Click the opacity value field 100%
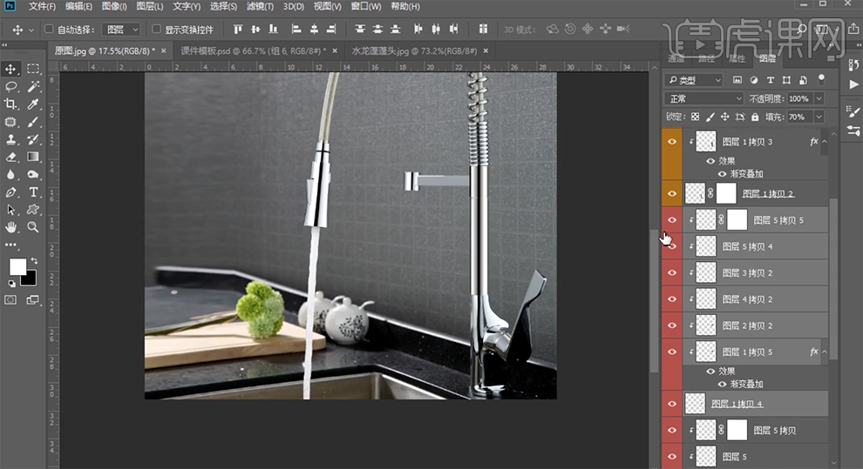 click(799, 99)
